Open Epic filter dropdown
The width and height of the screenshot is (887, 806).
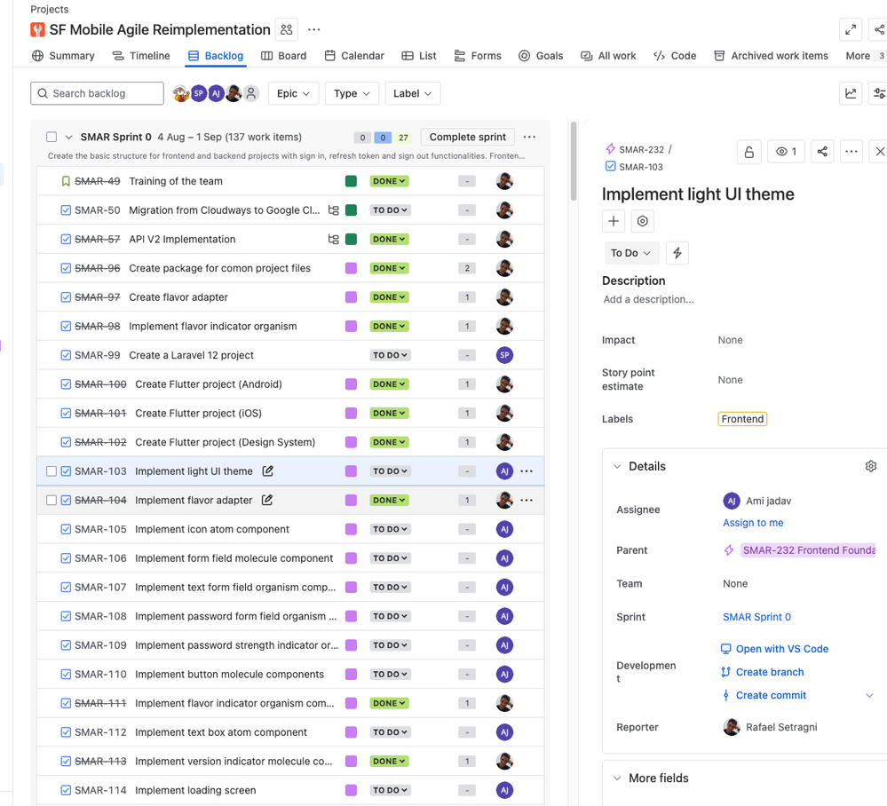click(x=293, y=93)
